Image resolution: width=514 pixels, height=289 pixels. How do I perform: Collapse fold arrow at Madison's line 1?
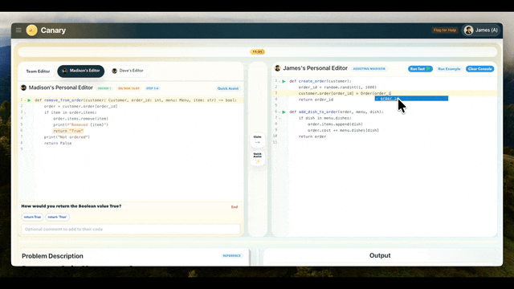[x=25, y=100]
